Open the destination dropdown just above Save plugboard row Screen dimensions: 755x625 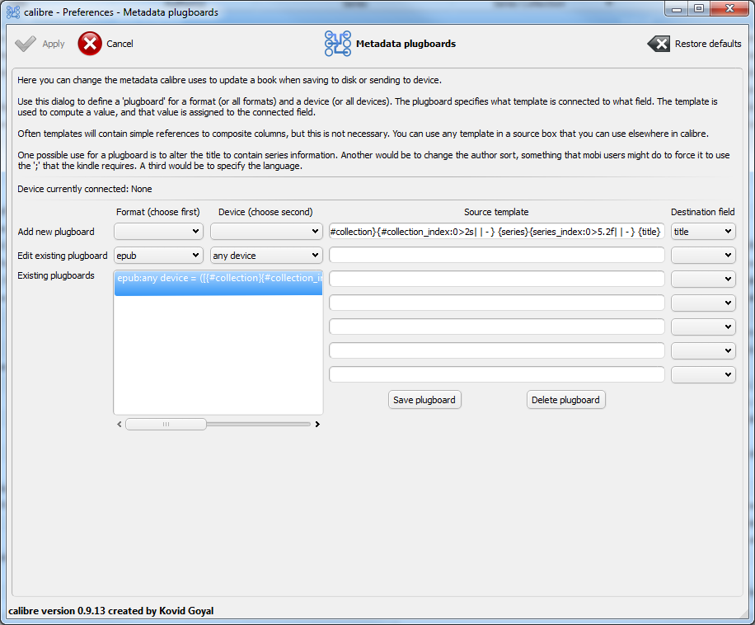[x=703, y=374]
